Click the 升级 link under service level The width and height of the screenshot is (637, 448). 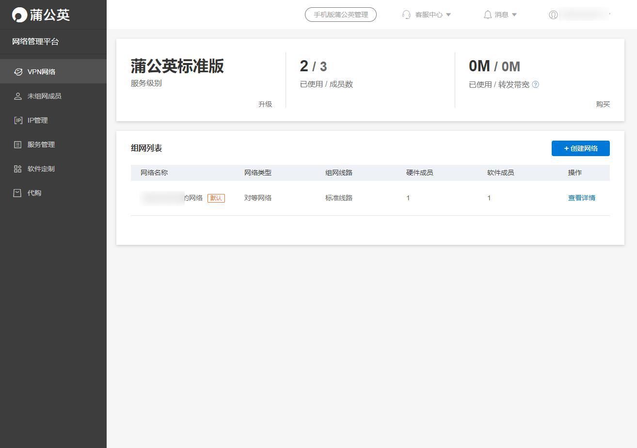(x=265, y=104)
